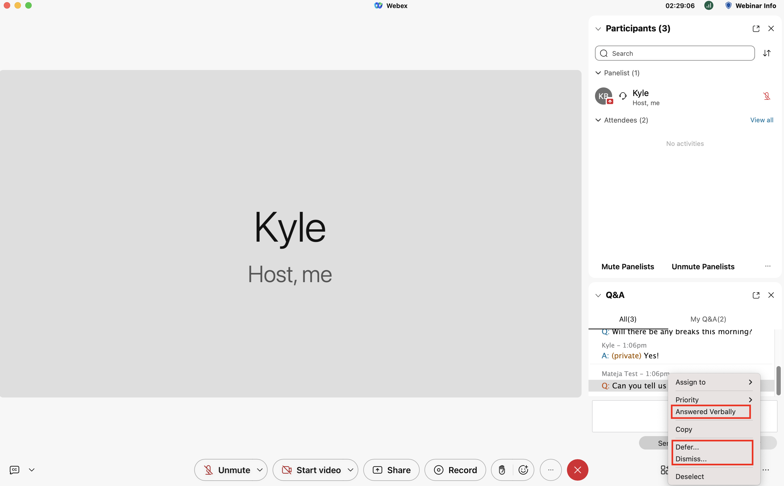Collapse the Attendees (2) section
This screenshot has height=486, width=784.
point(598,120)
